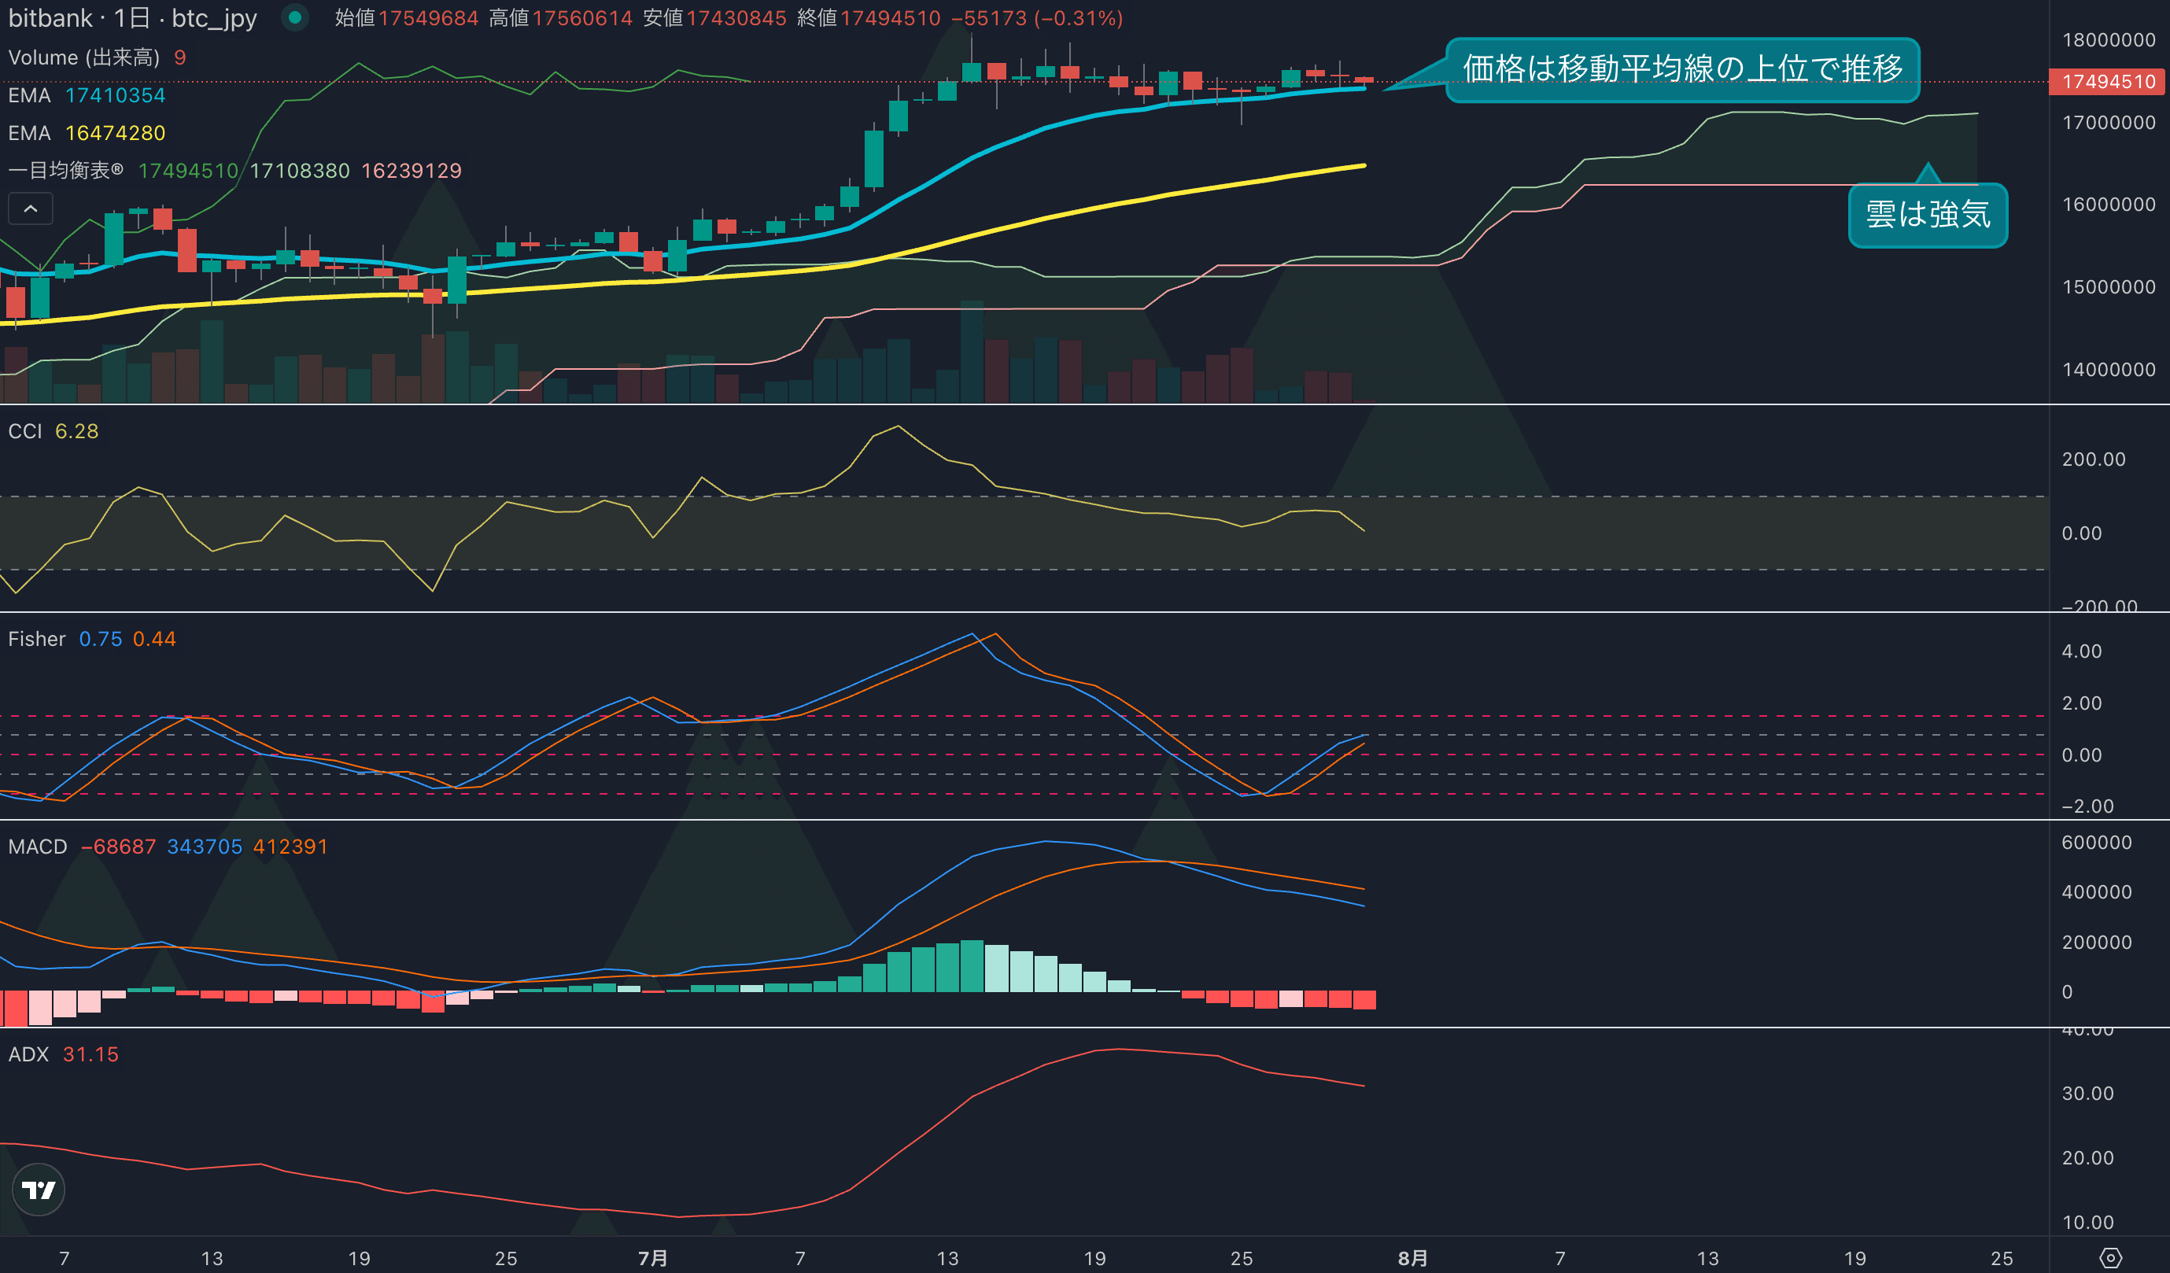Open chart settings hexagon gear icon
The height and width of the screenshot is (1273, 2170).
point(2109,1257)
